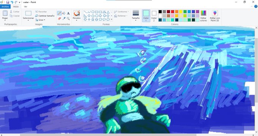Viewport: 258px width, 136px height.
Task: Click the vertical scrollbar down arrow
Action: [256, 132]
